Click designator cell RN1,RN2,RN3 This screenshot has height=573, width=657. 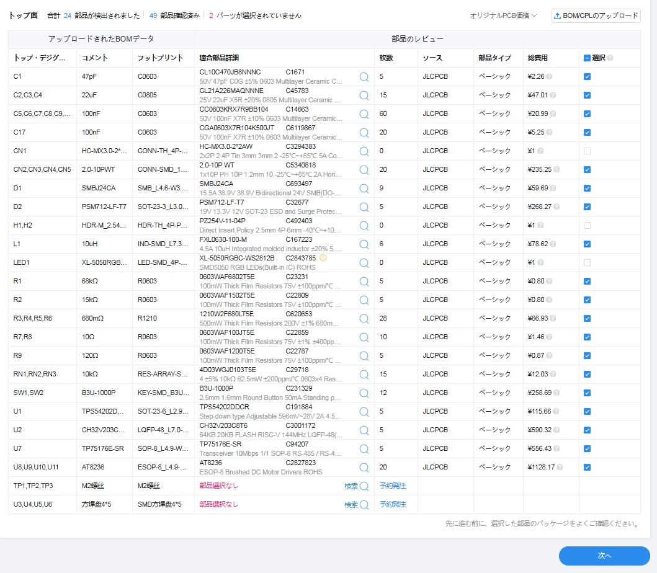tap(35, 374)
